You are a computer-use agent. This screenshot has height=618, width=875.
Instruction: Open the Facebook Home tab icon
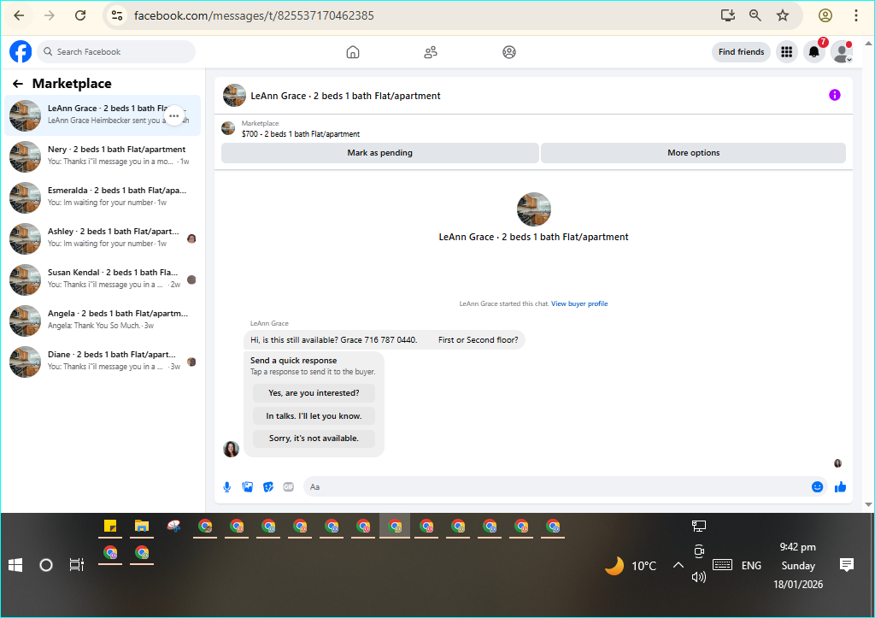(x=353, y=52)
